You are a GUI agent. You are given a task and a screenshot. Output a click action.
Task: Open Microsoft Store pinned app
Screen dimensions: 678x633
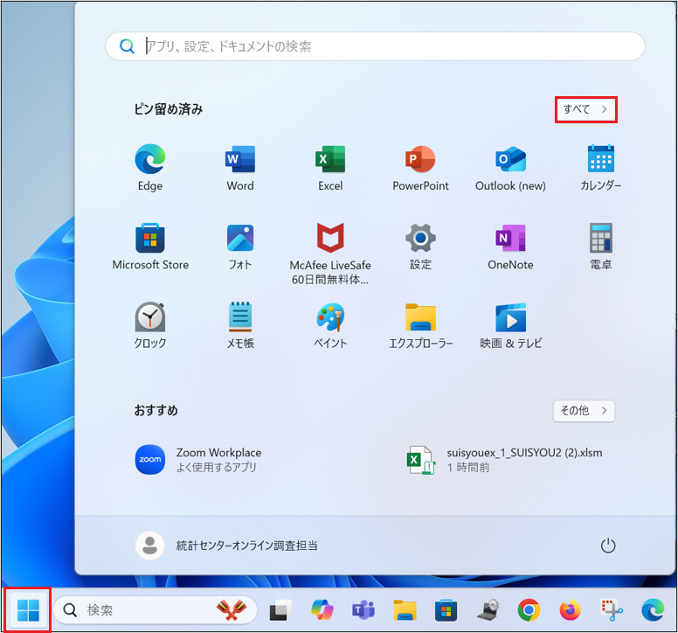150,247
